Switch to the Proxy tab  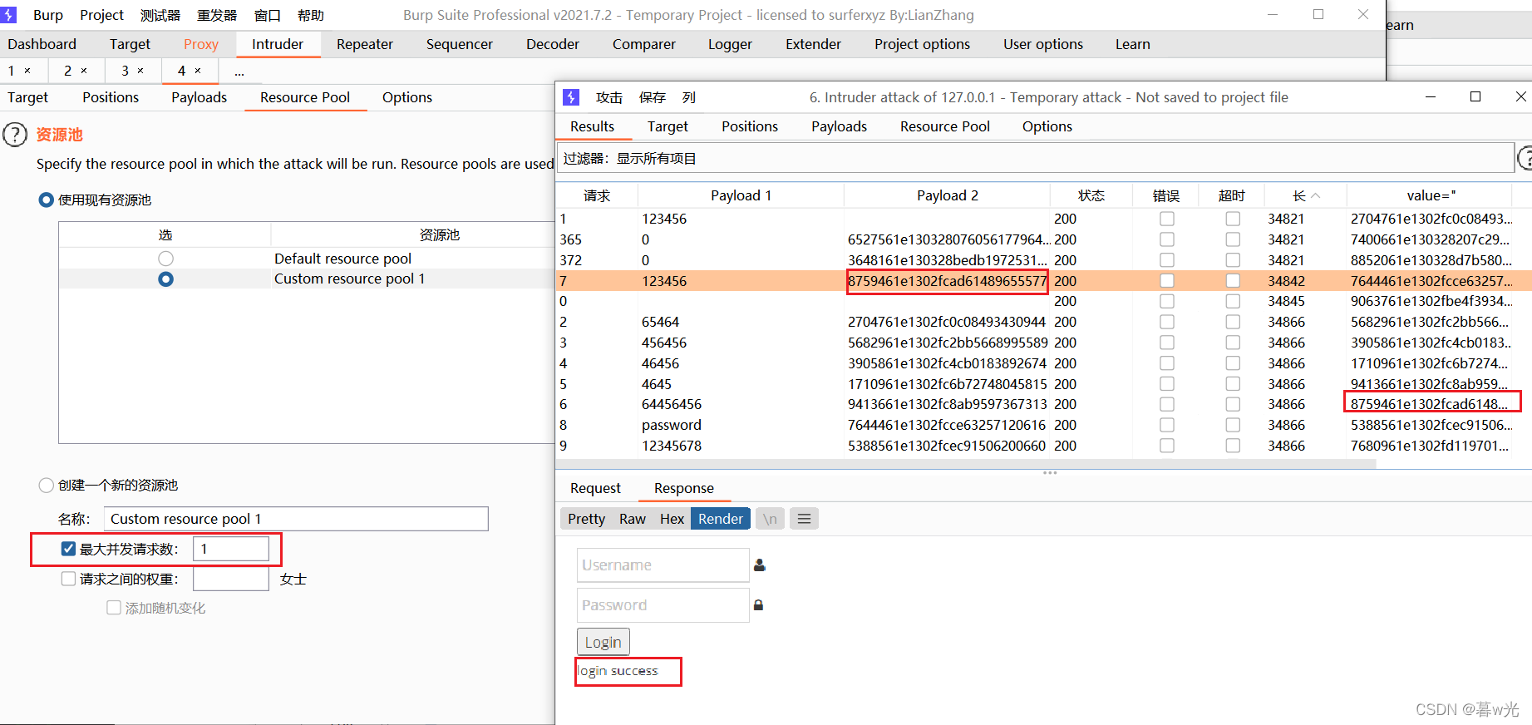(x=201, y=44)
